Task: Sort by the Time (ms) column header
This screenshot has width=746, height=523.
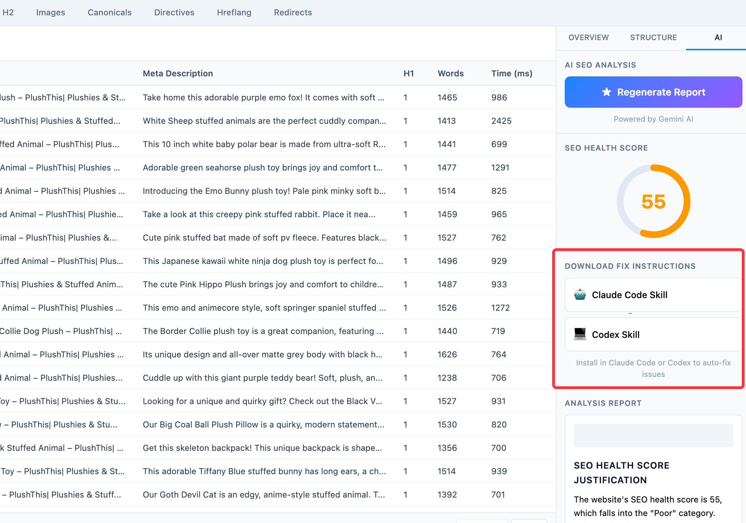Action: (x=511, y=74)
